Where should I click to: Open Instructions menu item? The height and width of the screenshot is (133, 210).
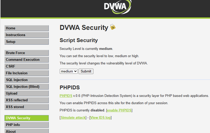coord(26,35)
